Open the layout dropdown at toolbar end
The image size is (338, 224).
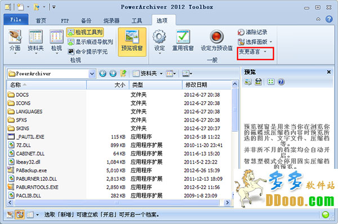(187, 74)
